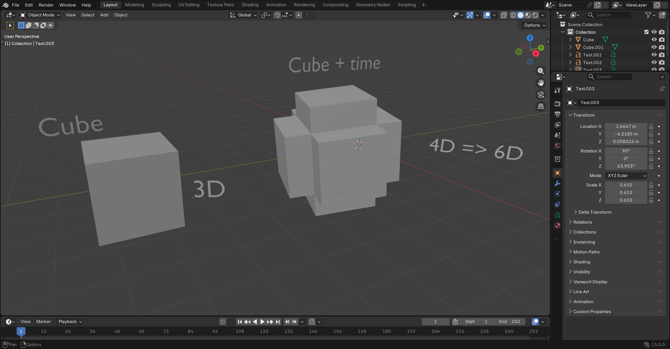This screenshot has width=670, height=349.
Task: Toggle X-ray display
Action: [503, 15]
